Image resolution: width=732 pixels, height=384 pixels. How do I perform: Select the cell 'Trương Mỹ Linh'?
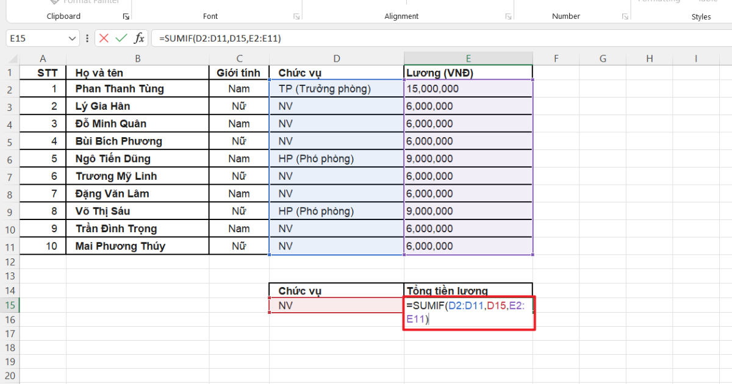tap(137, 176)
